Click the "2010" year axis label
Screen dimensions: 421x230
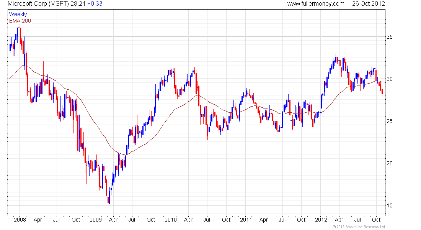pyautogui.click(x=170, y=220)
